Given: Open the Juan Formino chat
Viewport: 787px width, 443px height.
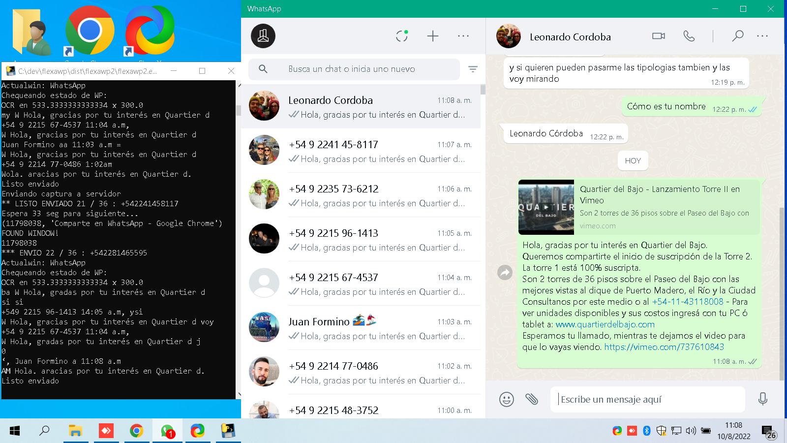Looking at the screenshot, I should [361, 328].
